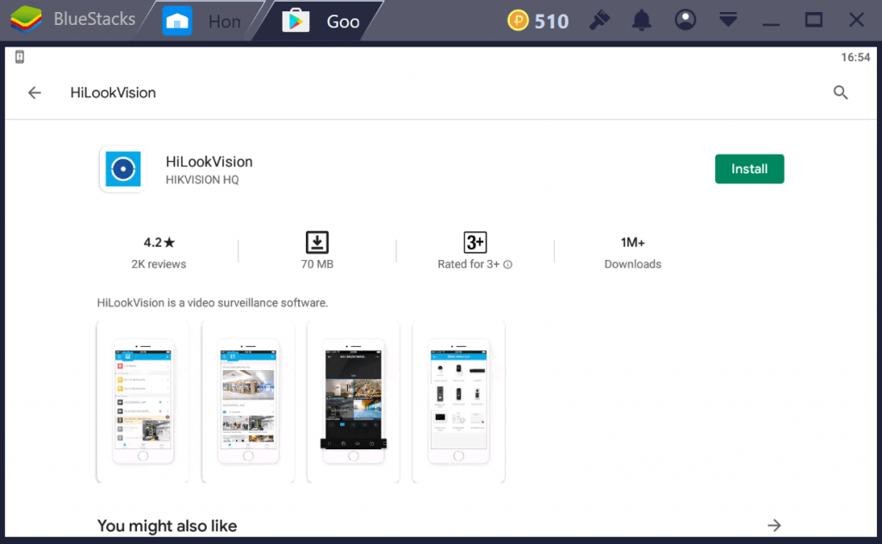The image size is (882, 544).
Task: Click the download size icon
Action: tap(317, 242)
